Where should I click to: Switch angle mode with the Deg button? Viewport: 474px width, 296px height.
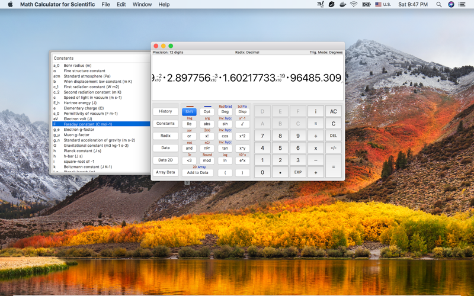pos(225,112)
